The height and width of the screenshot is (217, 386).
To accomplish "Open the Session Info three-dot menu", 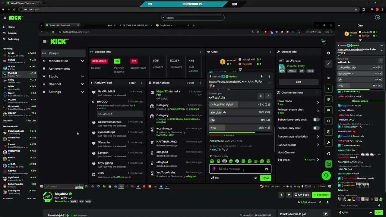I will tap(200, 52).
